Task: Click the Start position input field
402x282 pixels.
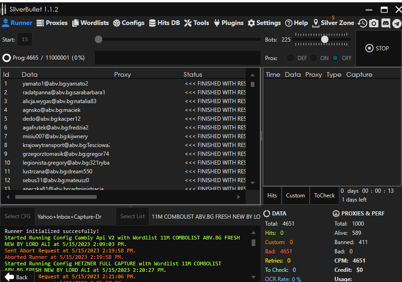Action: coord(25,40)
